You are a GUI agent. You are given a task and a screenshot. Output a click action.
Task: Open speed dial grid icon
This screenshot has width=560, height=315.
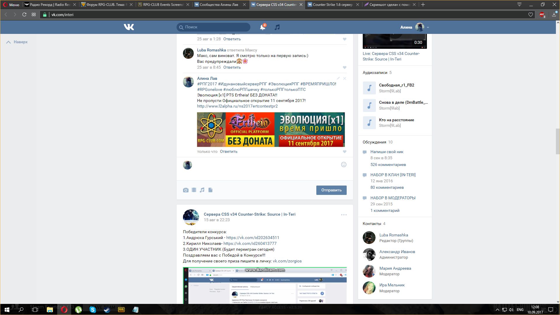(x=34, y=15)
